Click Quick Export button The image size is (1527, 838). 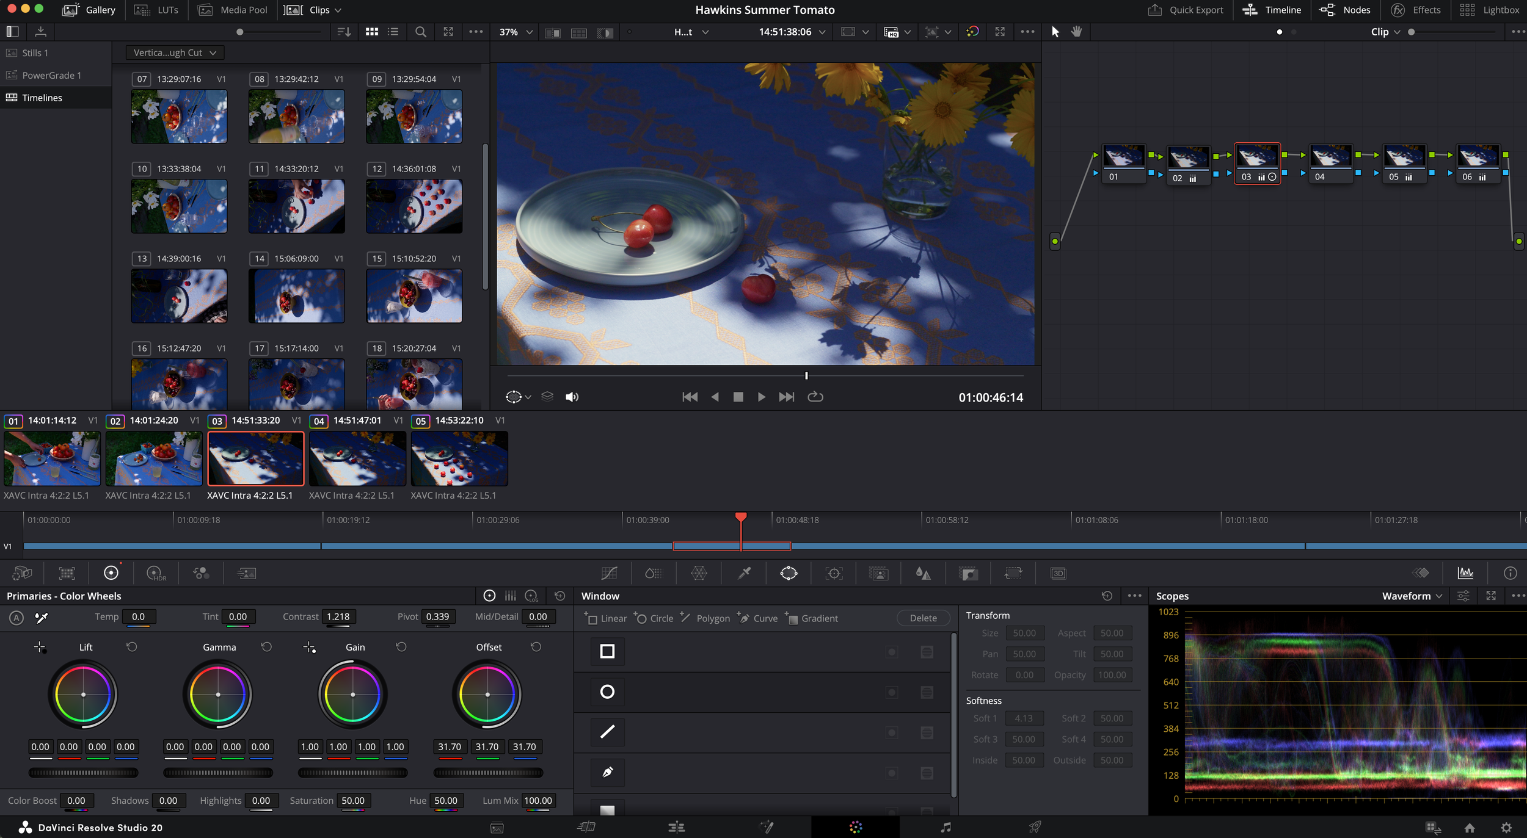1186,10
